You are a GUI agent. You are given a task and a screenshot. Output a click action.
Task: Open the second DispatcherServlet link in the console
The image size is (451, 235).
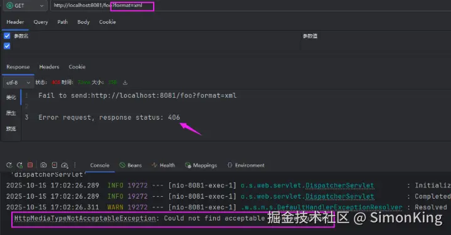point(339,197)
